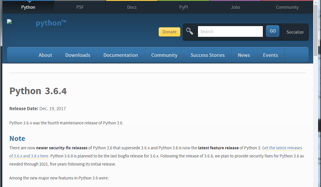Open the Success Stories navigation menu
Image resolution: width=321 pixels, height=187 pixels.
pos(208,55)
